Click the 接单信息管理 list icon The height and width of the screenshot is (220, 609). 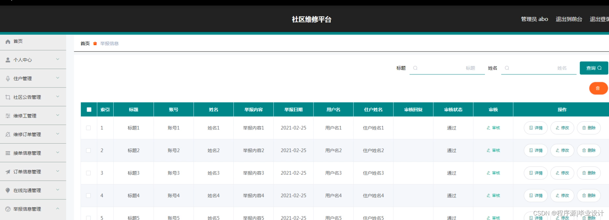click(8, 153)
